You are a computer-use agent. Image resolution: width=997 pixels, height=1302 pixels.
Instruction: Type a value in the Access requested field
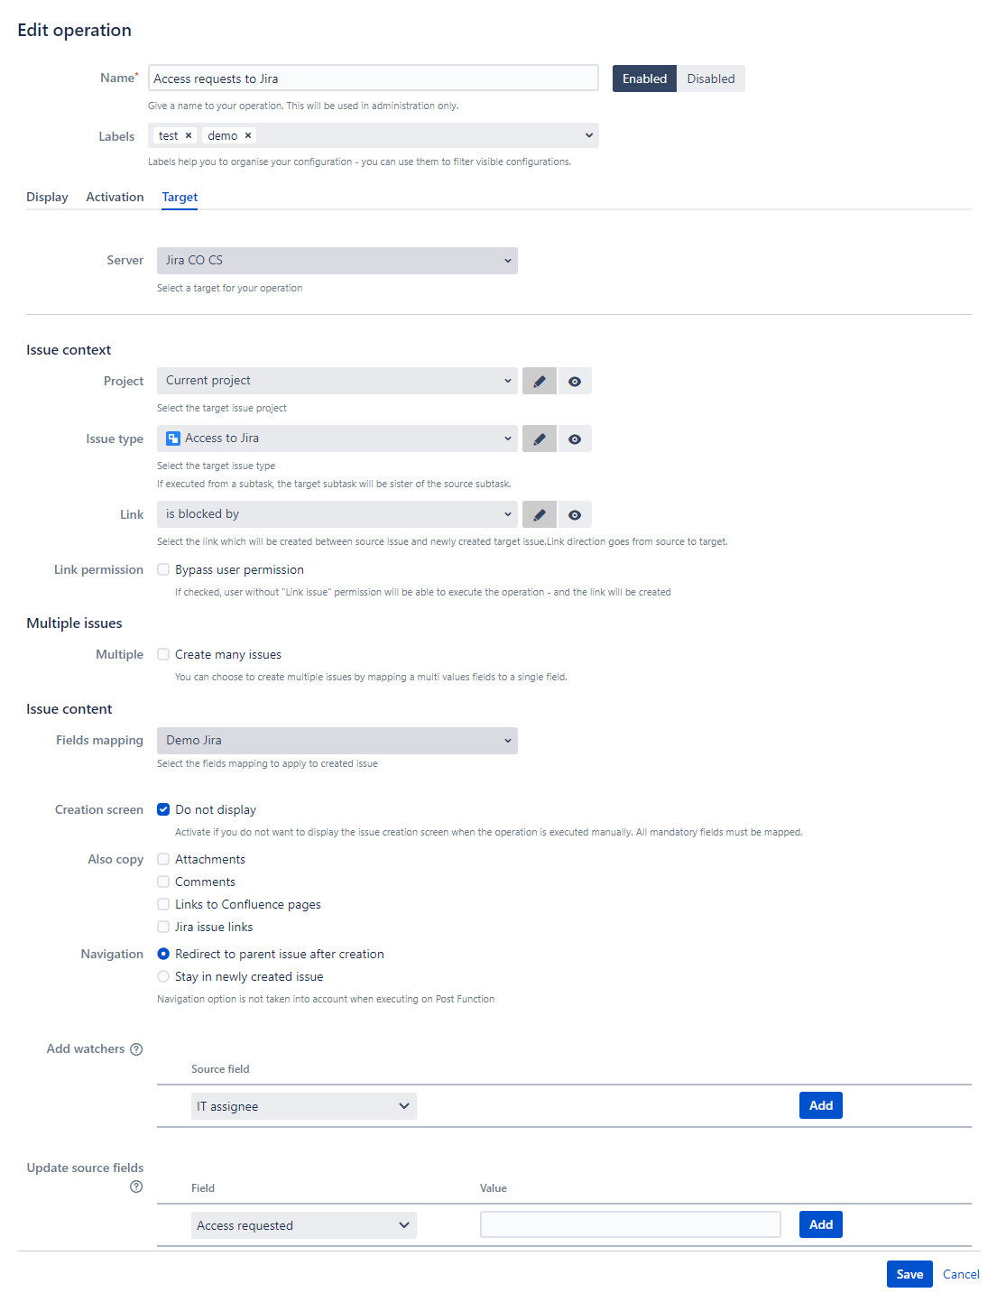(630, 1224)
